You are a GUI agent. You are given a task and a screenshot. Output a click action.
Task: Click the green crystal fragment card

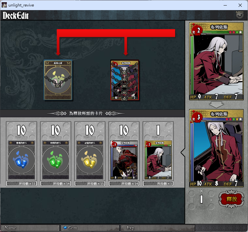56,160
